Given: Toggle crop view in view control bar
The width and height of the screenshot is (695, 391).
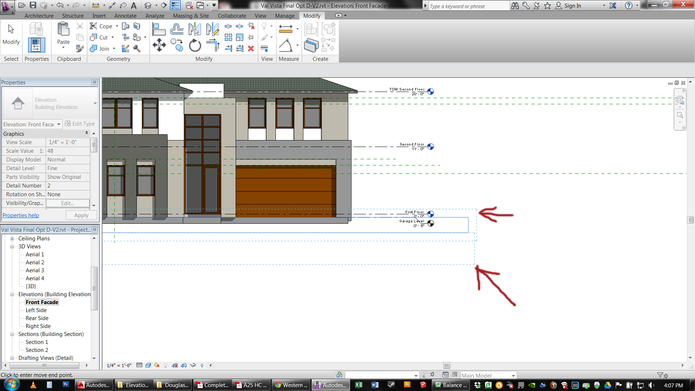Looking at the screenshot, I should click(x=175, y=365).
